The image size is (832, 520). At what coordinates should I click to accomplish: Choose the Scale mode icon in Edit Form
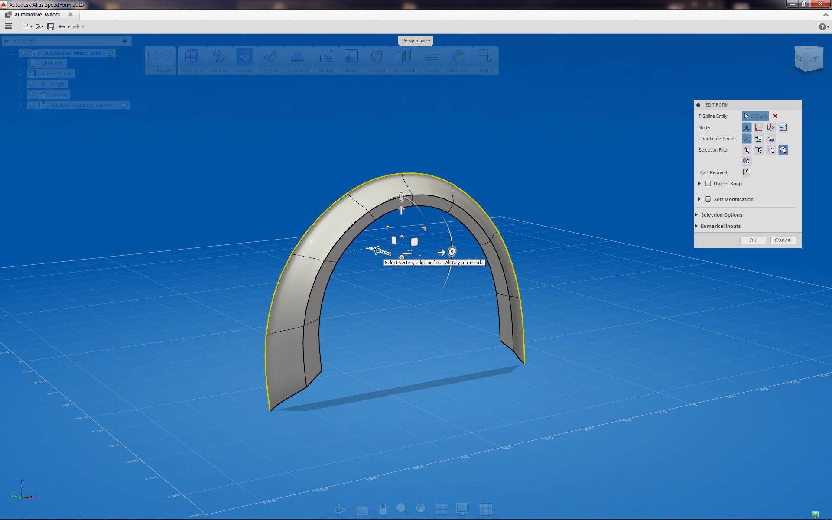(x=783, y=127)
